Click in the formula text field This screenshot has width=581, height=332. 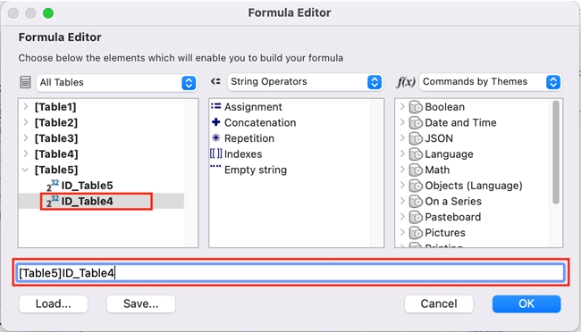click(290, 273)
